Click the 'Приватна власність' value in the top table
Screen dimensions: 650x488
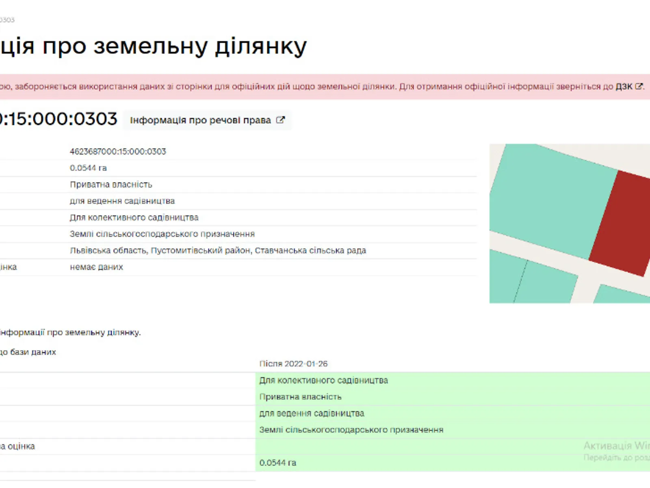coord(111,185)
